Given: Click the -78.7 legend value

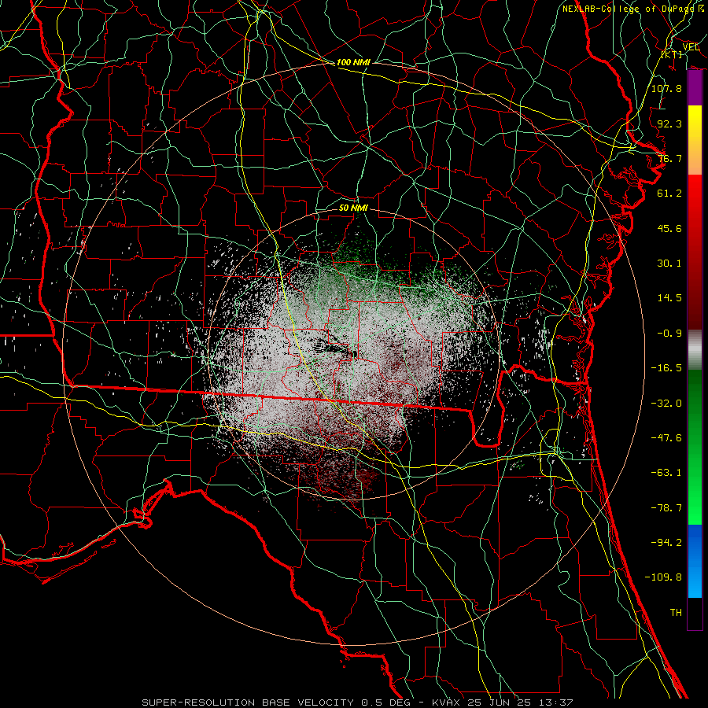Looking at the screenshot, I should tap(666, 508).
